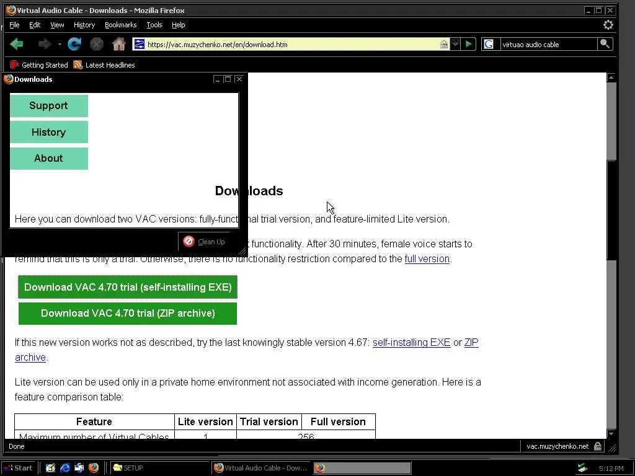Go back with the green Back arrow
The height and width of the screenshot is (476, 635).
[x=17, y=44]
